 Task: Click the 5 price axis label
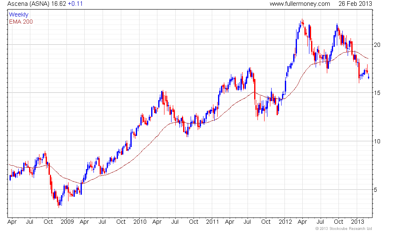375,190
